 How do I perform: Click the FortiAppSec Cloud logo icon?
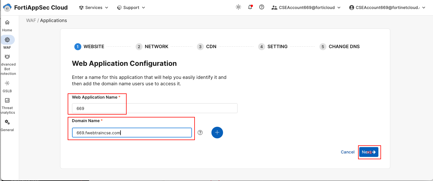(7, 8)
